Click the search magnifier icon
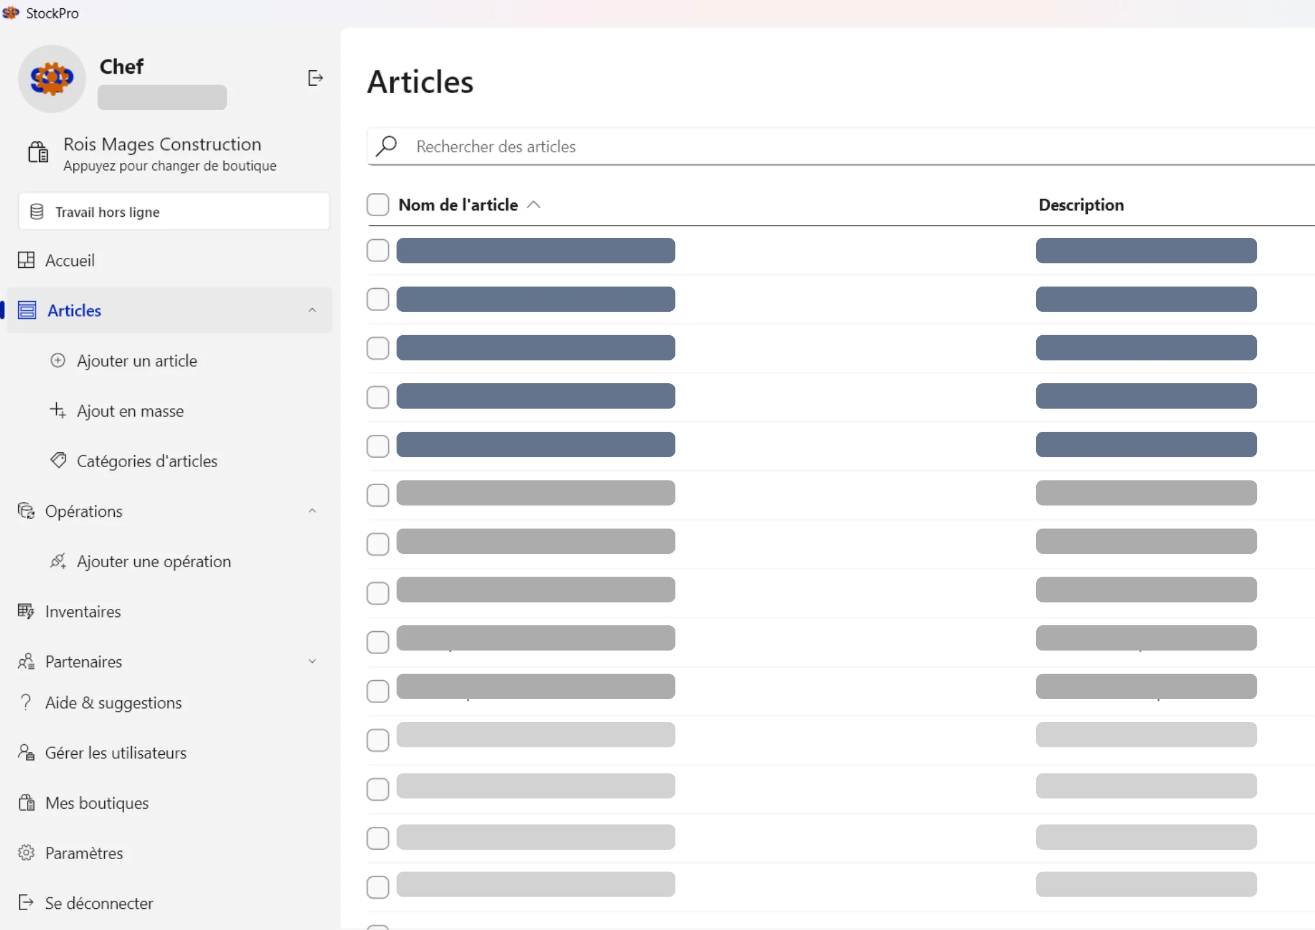The height and width of the screenshot is (930, 1315). (387, 146)
